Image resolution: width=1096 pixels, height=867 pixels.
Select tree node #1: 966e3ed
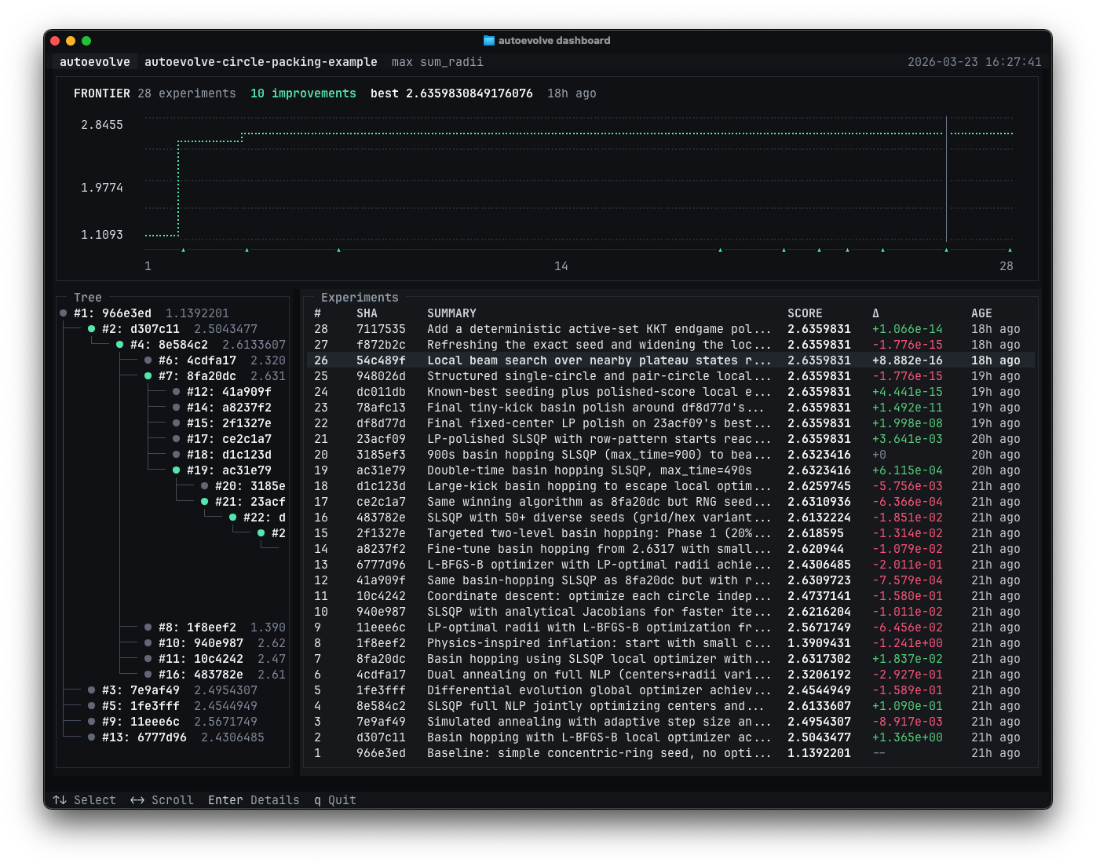coord(144,313)
